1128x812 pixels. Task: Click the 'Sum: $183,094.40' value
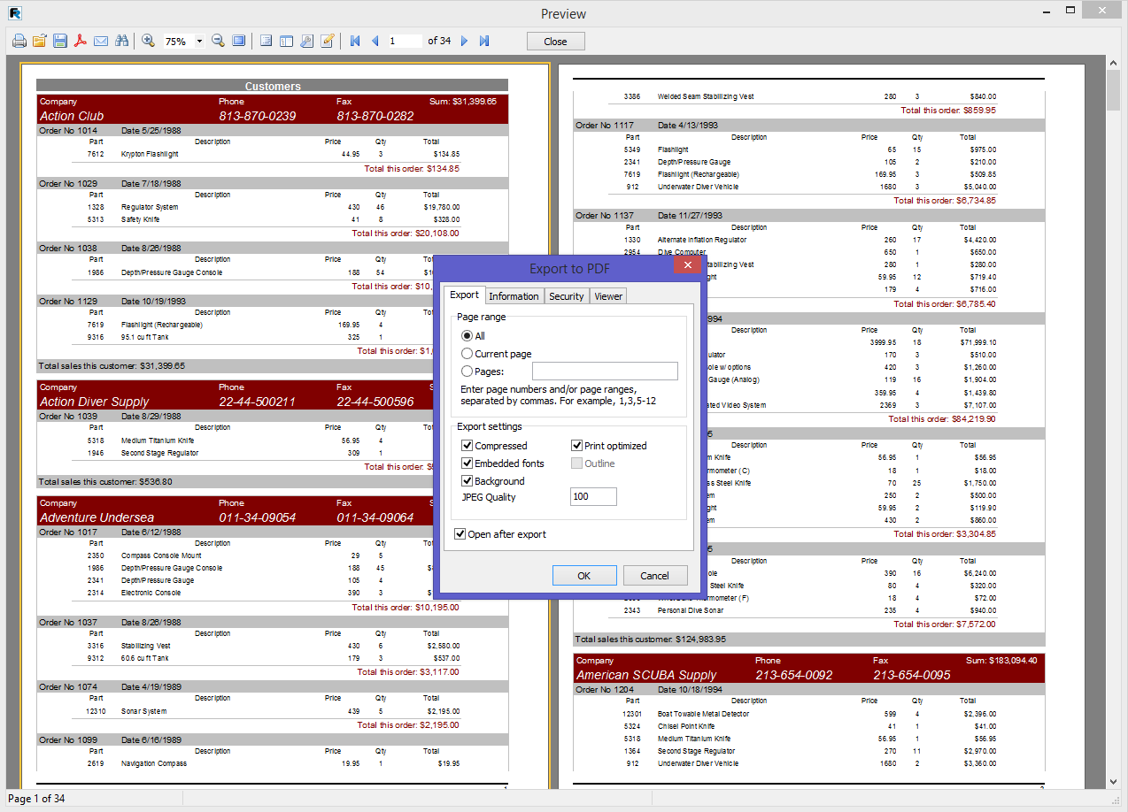tap(1001, 660)
